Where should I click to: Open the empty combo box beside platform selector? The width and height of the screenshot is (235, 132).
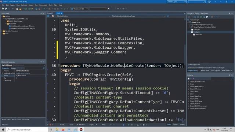click(x=98, y=9)
